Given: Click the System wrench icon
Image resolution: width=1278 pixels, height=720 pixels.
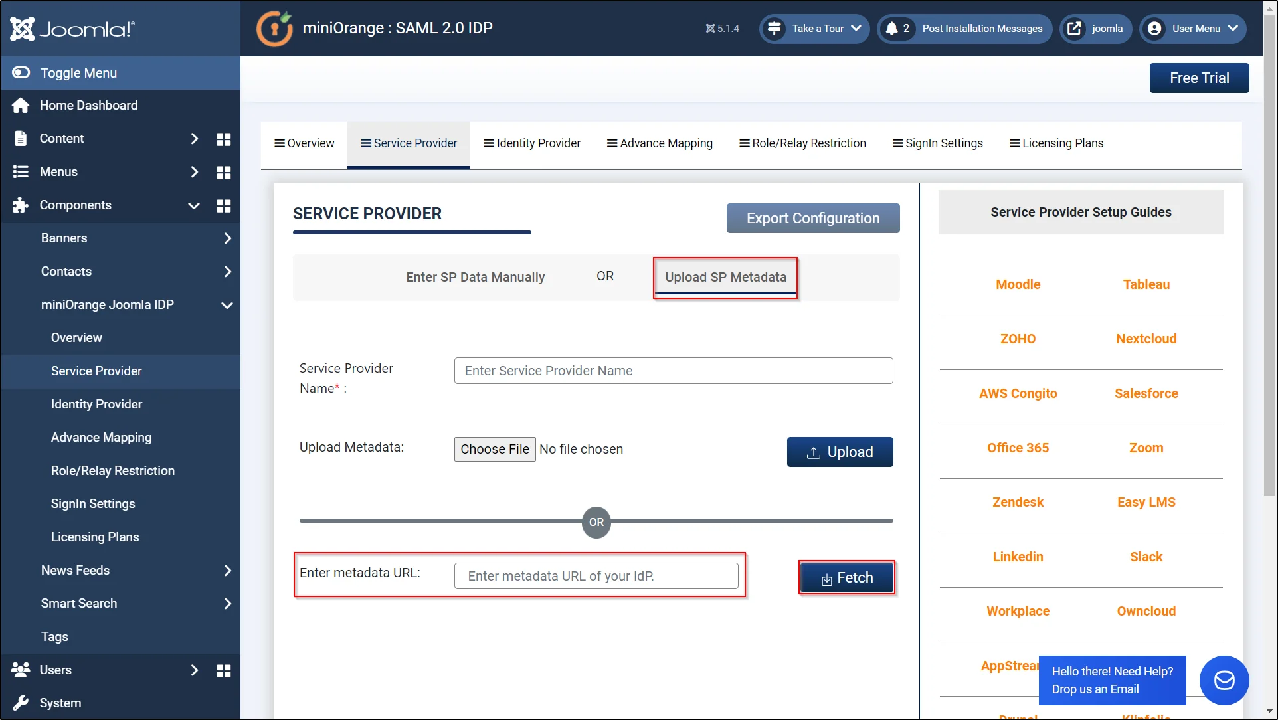Looking at the screenshot, I should click(21, 703).
